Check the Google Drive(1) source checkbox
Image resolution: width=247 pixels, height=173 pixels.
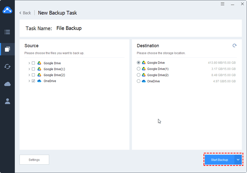click(33, 69)
